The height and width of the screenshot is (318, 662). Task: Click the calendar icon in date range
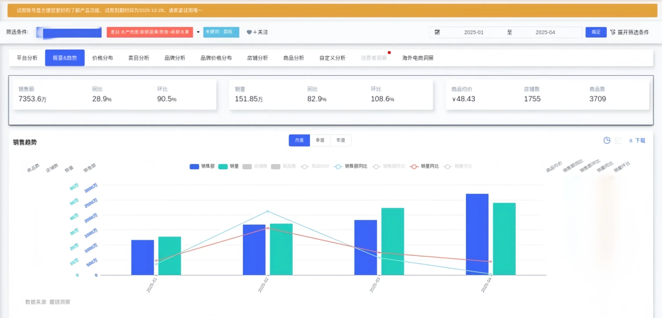point(437,32)
